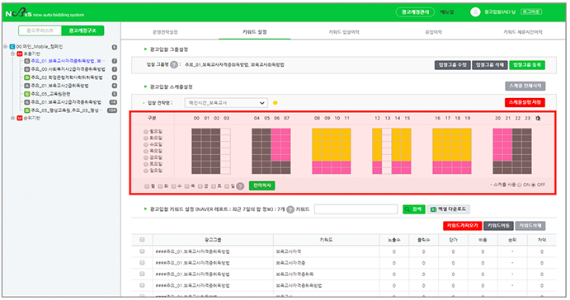Click help icon beside weekday checkboxes
This screenshot has height=300, width=570.
240,186
